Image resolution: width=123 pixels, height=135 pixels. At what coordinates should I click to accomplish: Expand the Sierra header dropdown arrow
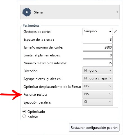coord(117,12)
